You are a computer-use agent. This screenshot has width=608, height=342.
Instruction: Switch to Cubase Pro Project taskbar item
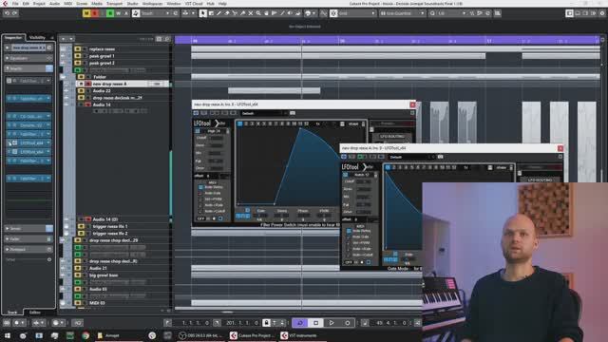pyautogui.click(x=252, y=335)
